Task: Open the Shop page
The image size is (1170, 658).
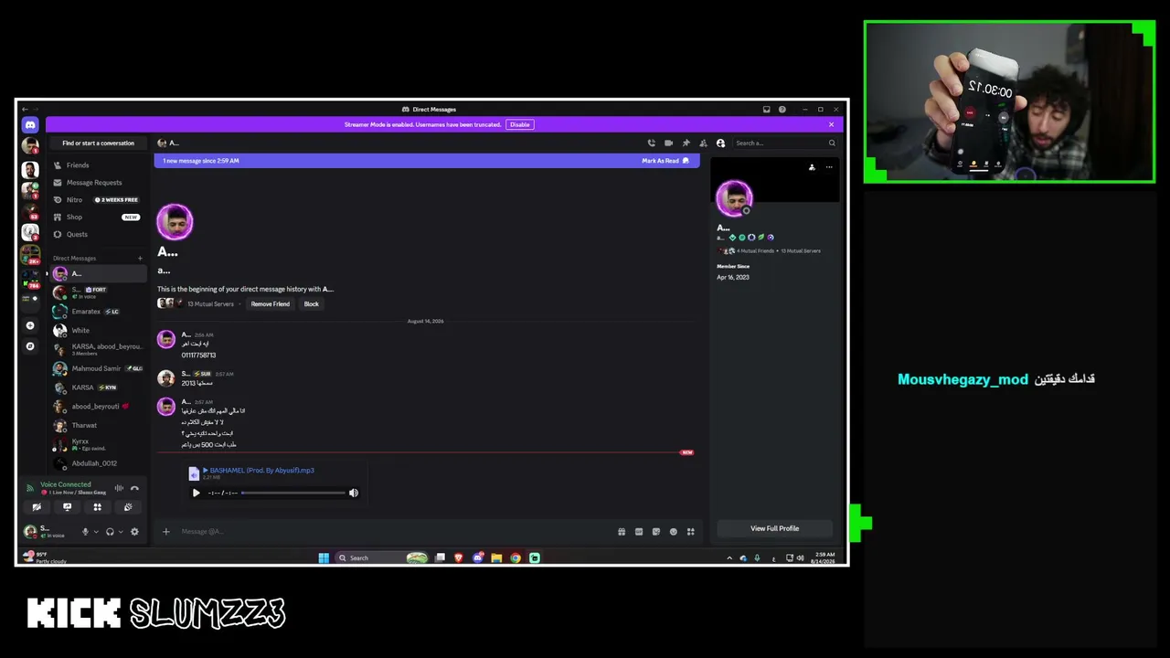Action: [x=98, y=218]
